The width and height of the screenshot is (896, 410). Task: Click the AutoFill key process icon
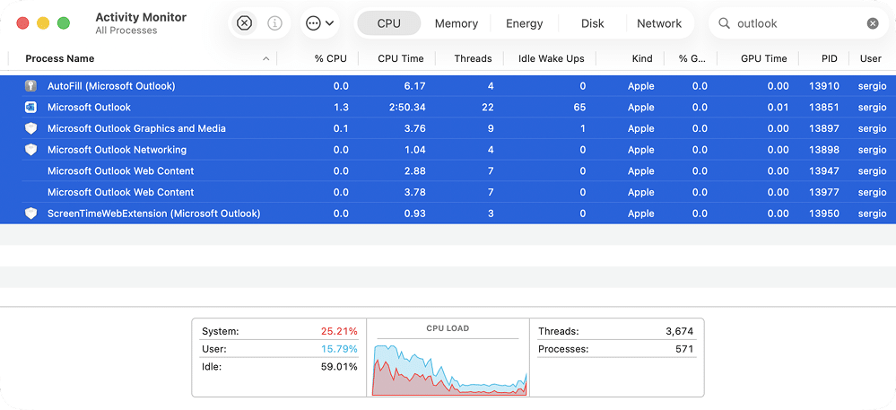tap(30, 86)
